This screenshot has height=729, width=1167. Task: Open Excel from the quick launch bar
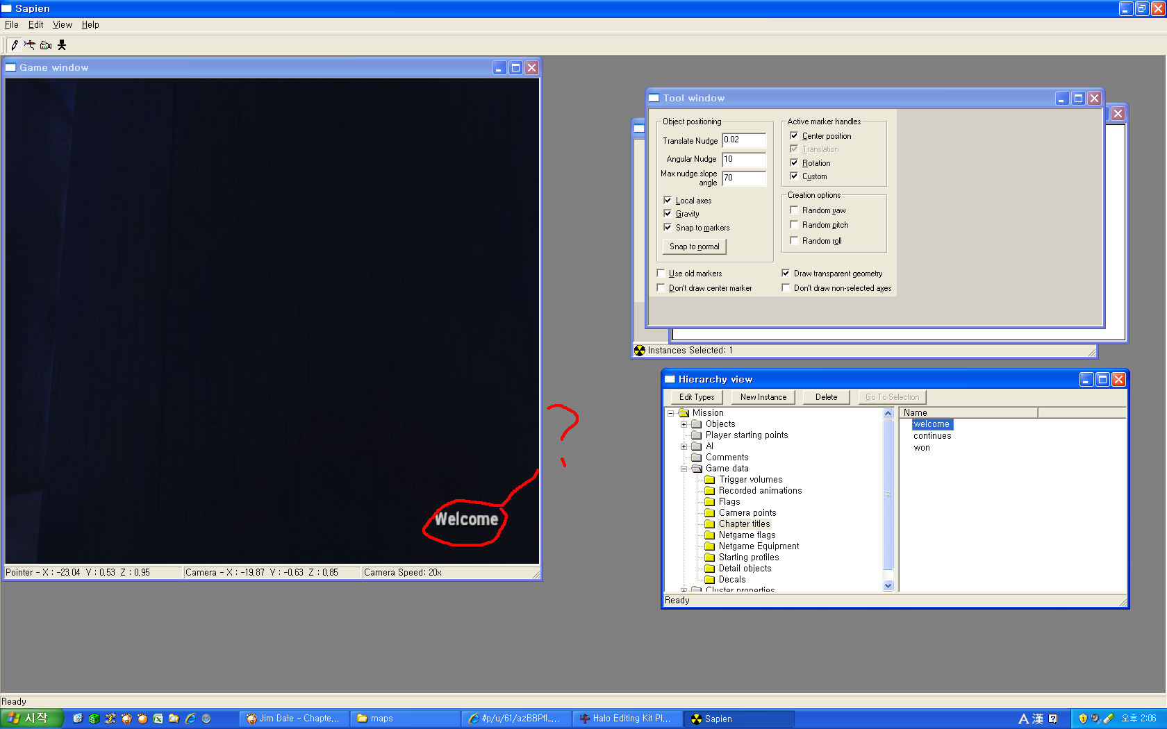click(x=158, y=719)
